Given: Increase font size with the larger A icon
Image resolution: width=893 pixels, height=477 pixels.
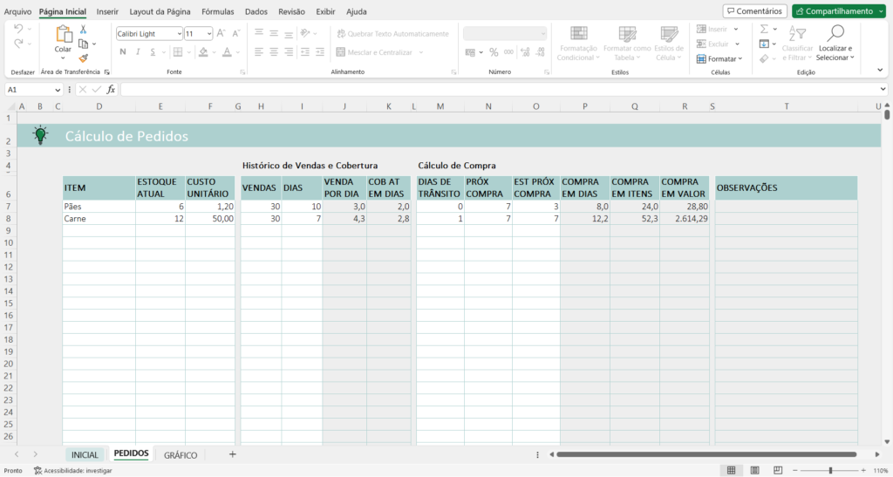Looking at the screenshot, I should pos(222,34).
